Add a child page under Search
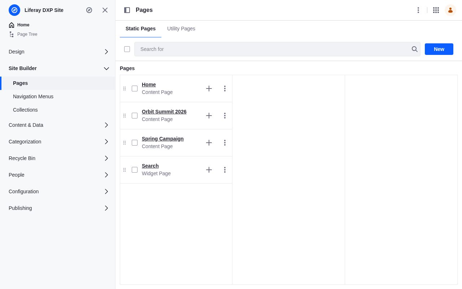This screenshot has height=289, width=462. click(x=209, y=170)
